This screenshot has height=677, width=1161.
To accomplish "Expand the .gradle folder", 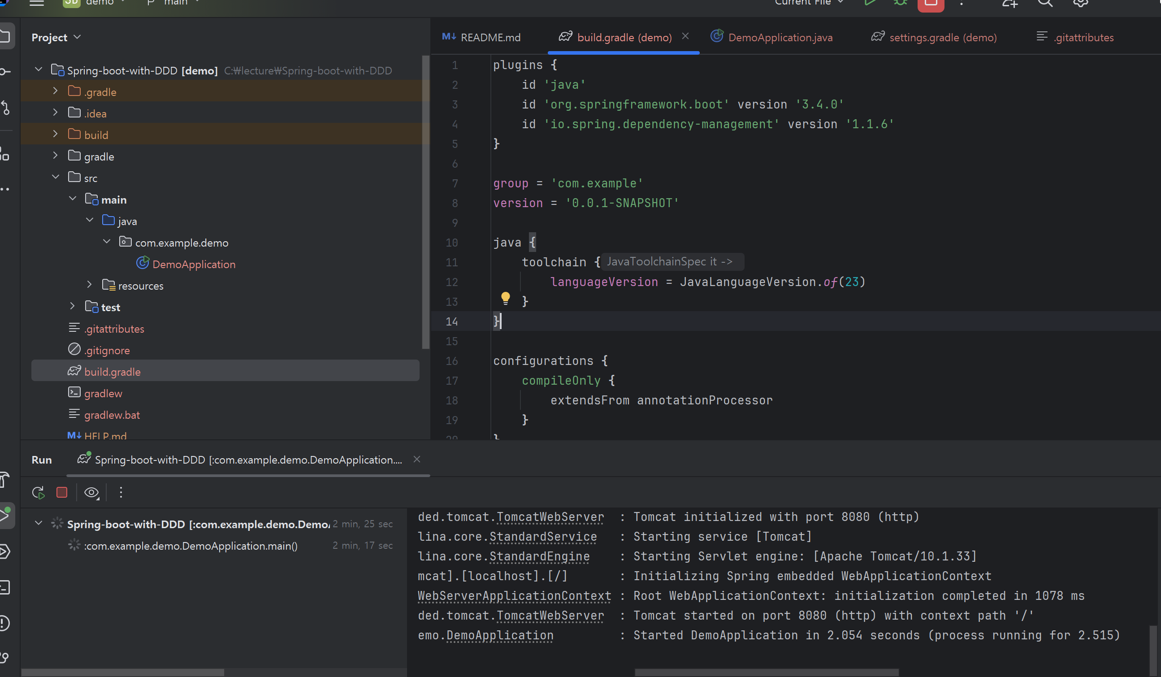I will pyautogui.click(x=55, y=91).
